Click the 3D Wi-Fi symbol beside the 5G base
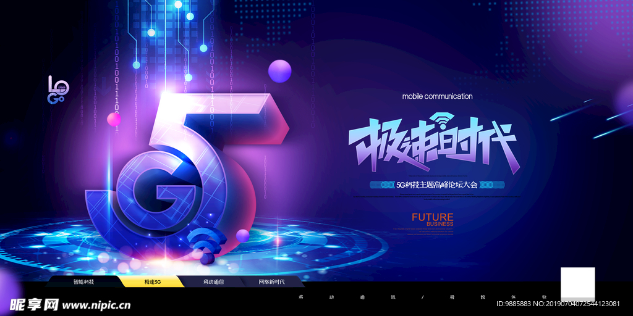This screenshot has width=633, height=316. coord(205,244)
